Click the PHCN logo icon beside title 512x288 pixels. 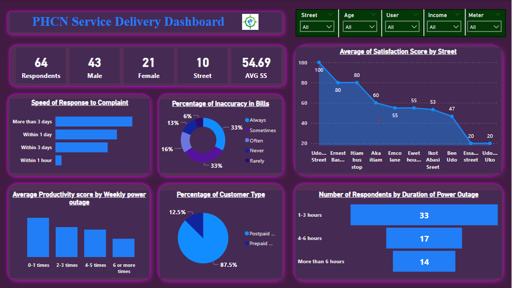point(250,22)
